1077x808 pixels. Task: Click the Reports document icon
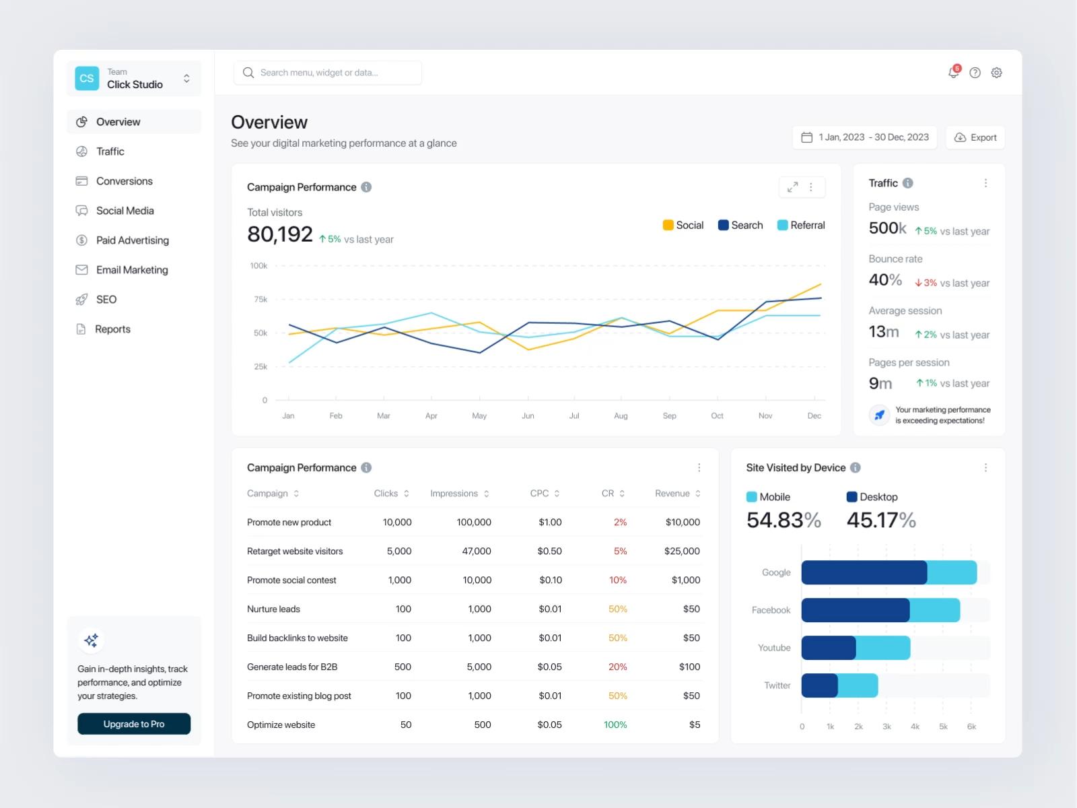pyautogui.click(x=81, y=329)
